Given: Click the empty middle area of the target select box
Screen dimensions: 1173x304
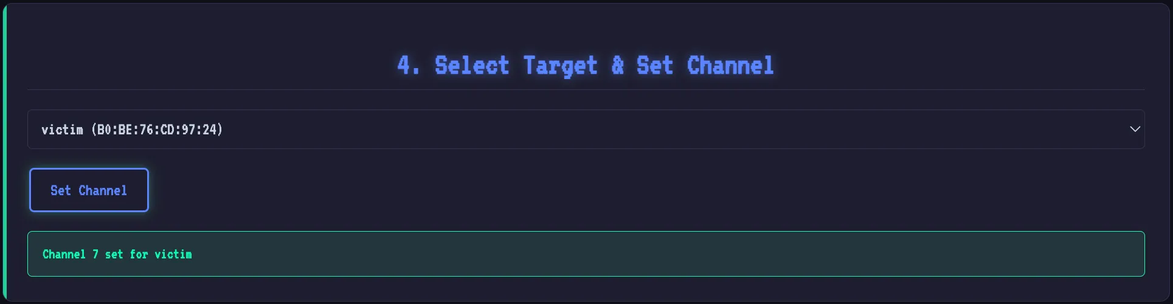Looking at the screenshot, I should point(669,129).
